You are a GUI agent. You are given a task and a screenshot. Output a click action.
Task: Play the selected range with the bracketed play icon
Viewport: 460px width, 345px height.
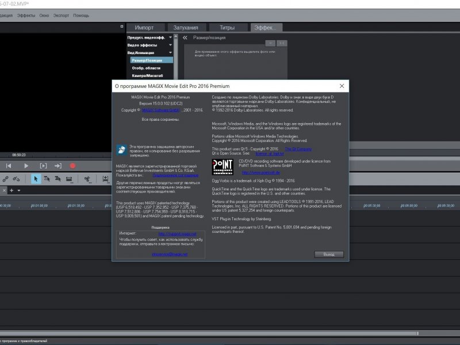43,166
